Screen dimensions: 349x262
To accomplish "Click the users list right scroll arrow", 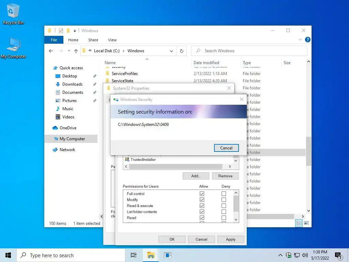I will click(230, 166).
